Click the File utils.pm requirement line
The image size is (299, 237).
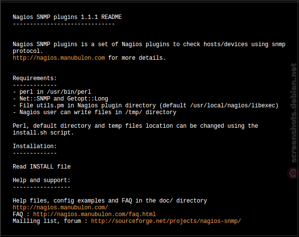point(146,105)
